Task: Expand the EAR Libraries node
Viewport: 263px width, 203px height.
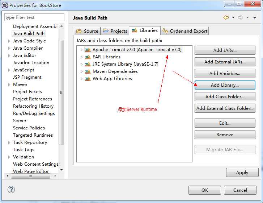Action: (81, 57)
